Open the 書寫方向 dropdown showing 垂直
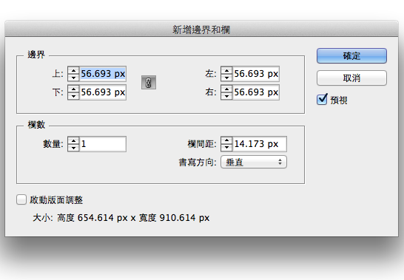The width and height of the screenshot is (404, 280). (x=254, y=162)
